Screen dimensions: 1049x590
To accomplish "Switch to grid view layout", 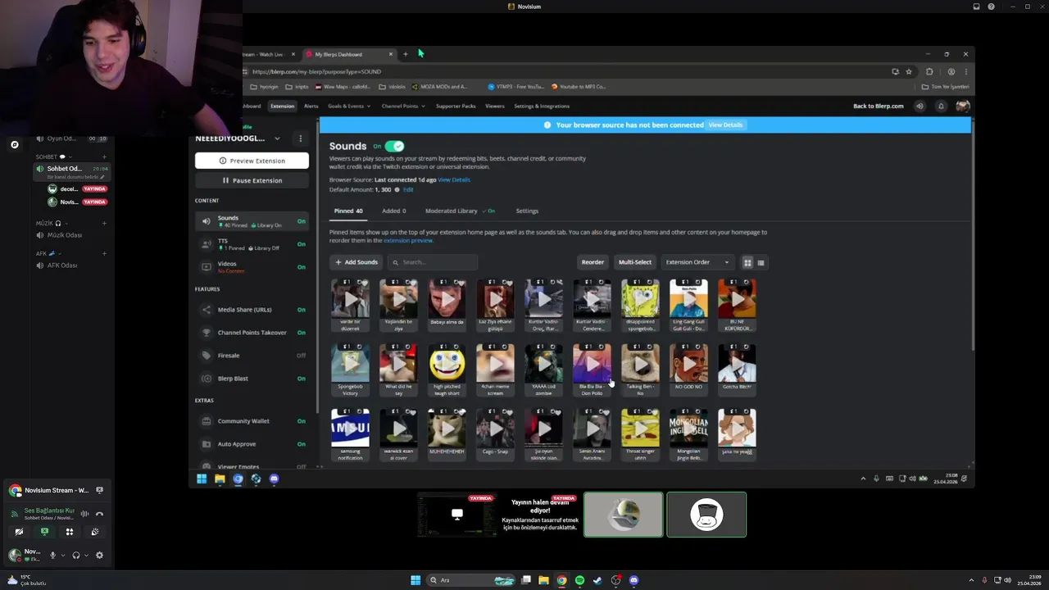I will click(x=747, y=262).
